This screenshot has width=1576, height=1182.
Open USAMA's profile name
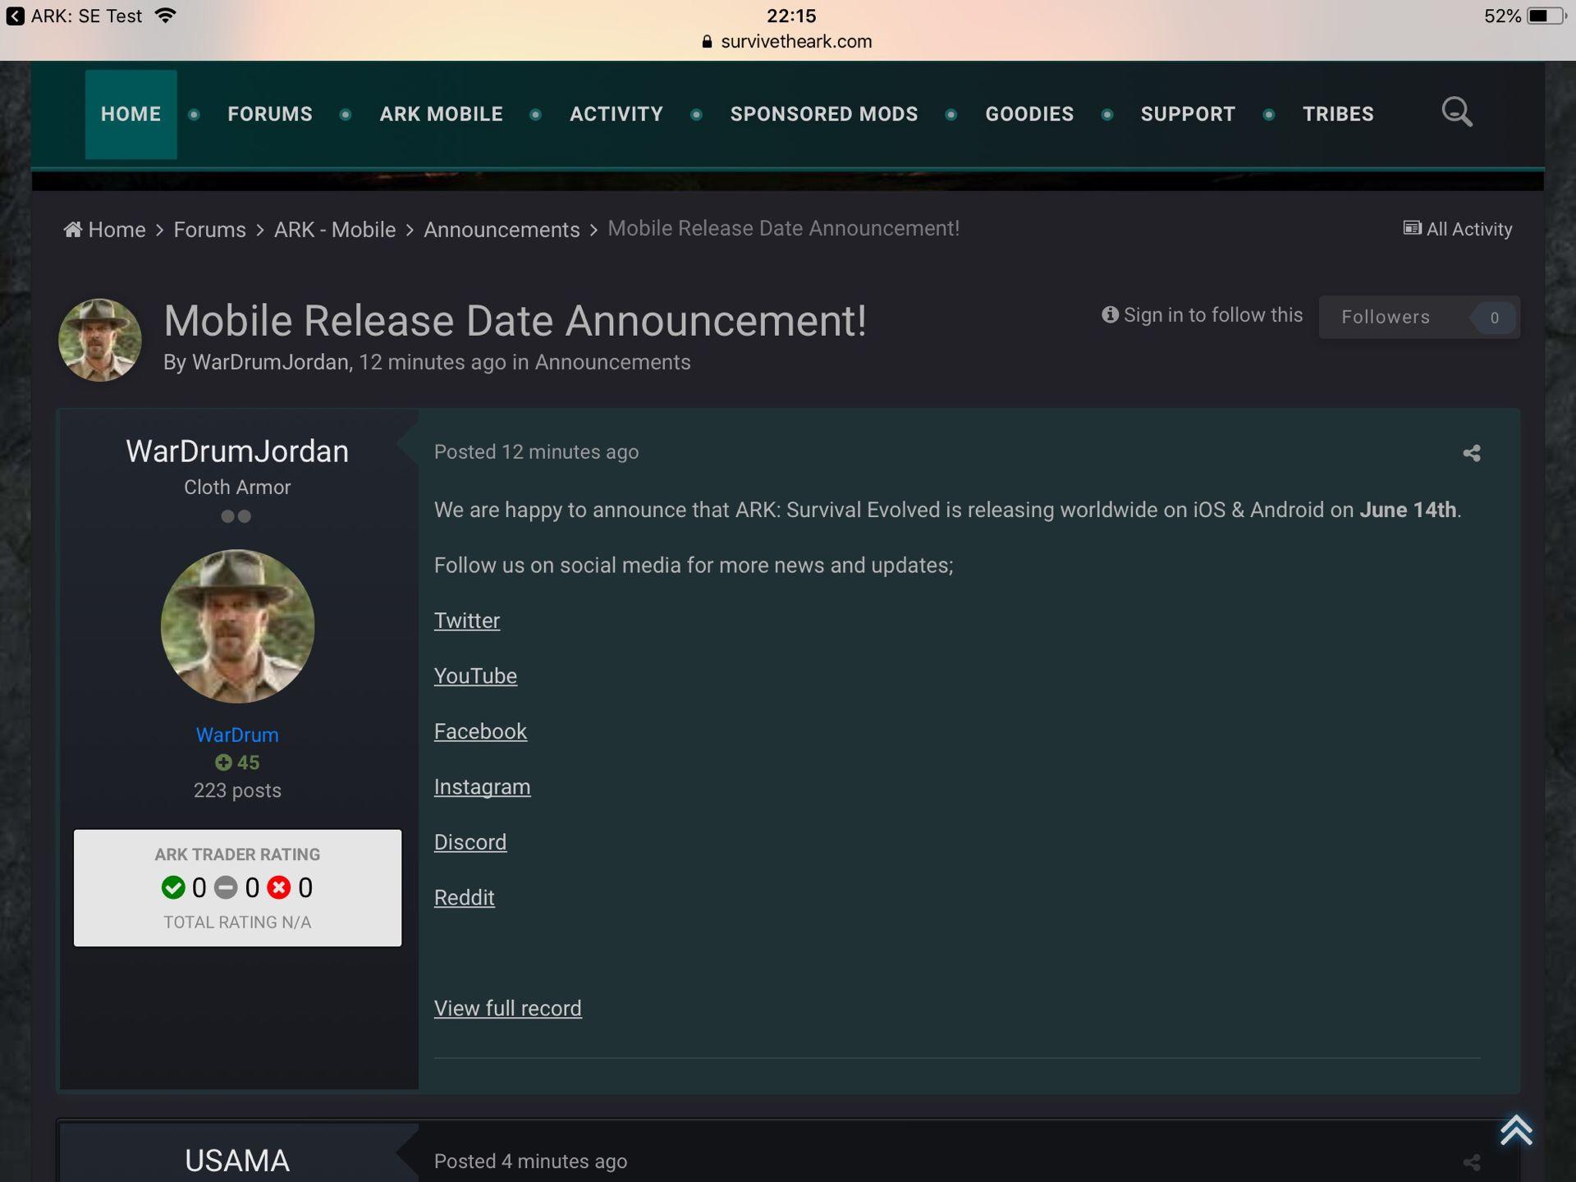click(237, 1161)
